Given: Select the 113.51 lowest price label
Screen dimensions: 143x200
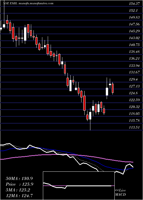Looking at the screenshot, I should point(134,127).
